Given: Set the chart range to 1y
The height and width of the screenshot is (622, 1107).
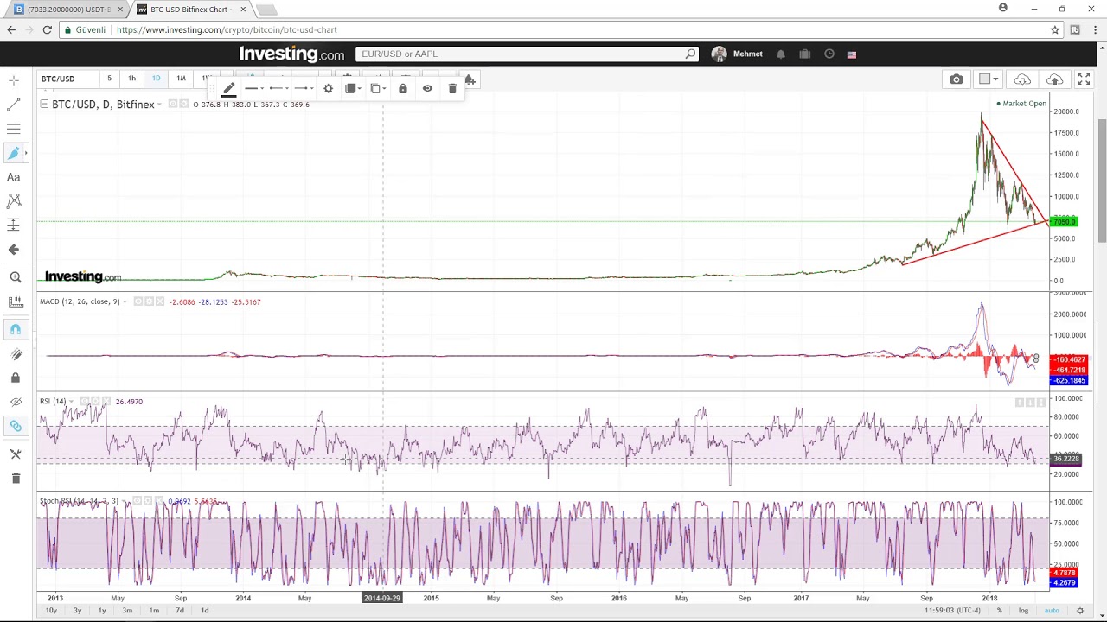Looking at the screenshot, I should click(102, 611).
